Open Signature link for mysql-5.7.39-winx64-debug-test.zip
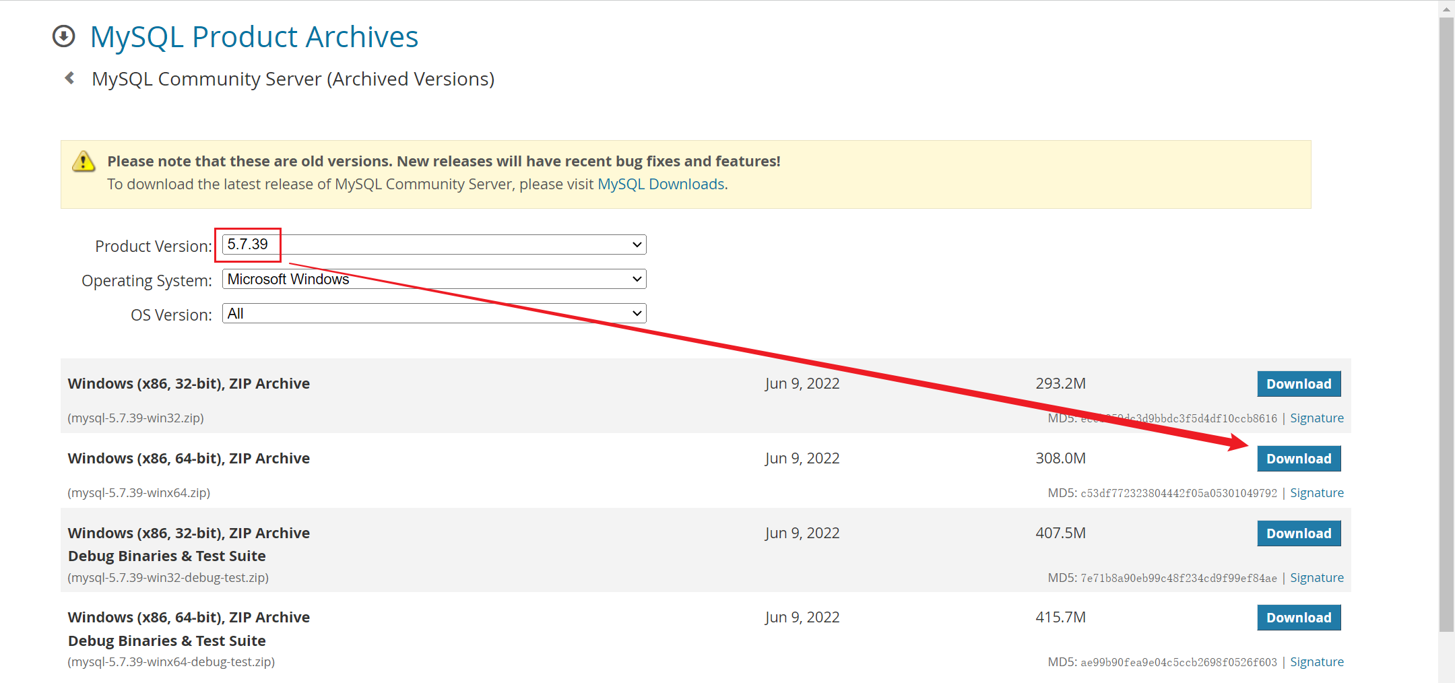The height and width of the screenshot is (683, 1455). tap(1316, 662)
